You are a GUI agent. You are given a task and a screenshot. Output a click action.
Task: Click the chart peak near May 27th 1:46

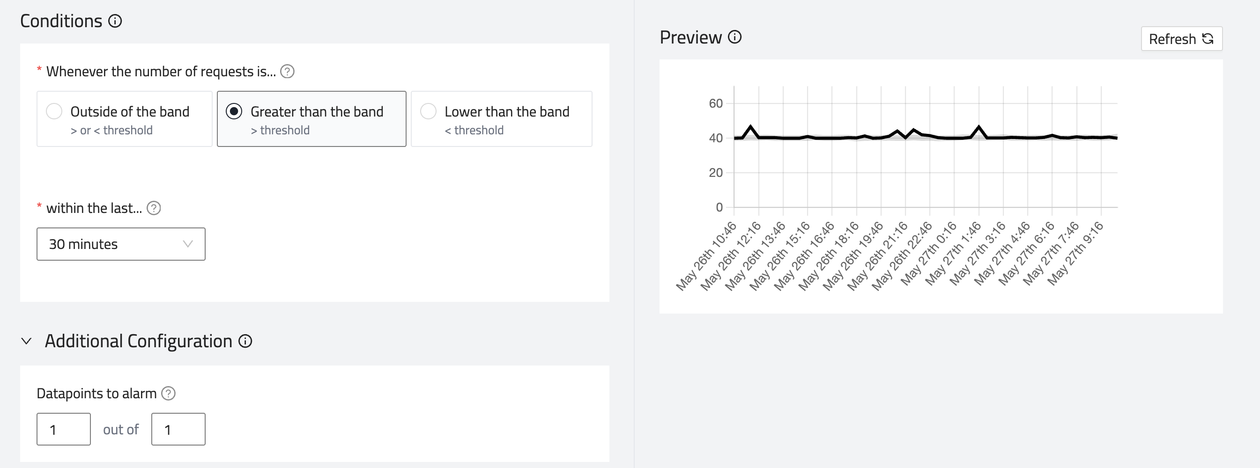979,127
